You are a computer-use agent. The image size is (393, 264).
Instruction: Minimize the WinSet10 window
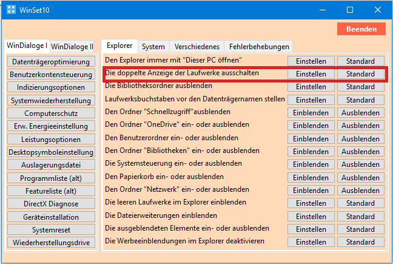[x=323, y=10]
